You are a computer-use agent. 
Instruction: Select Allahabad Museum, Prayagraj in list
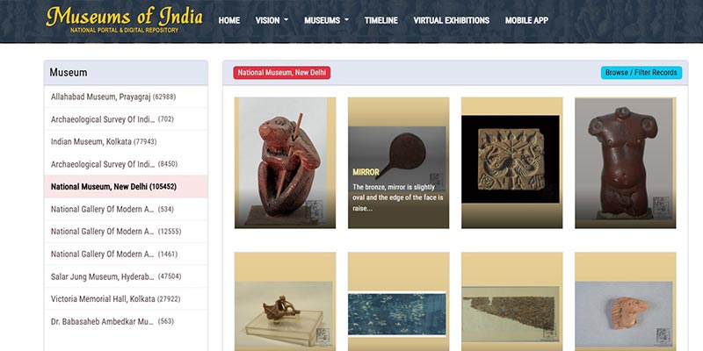pyautogui.click(x=113, y=96)
